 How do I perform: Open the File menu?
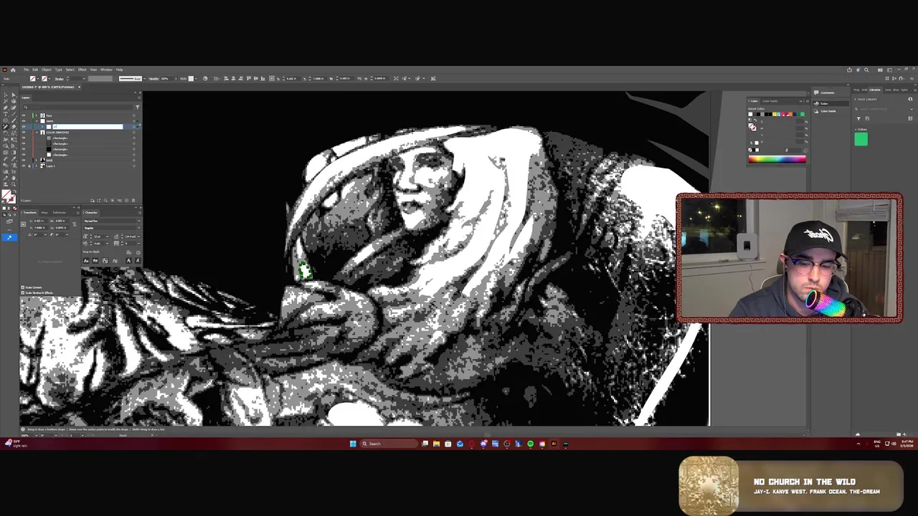coord(26,70)
